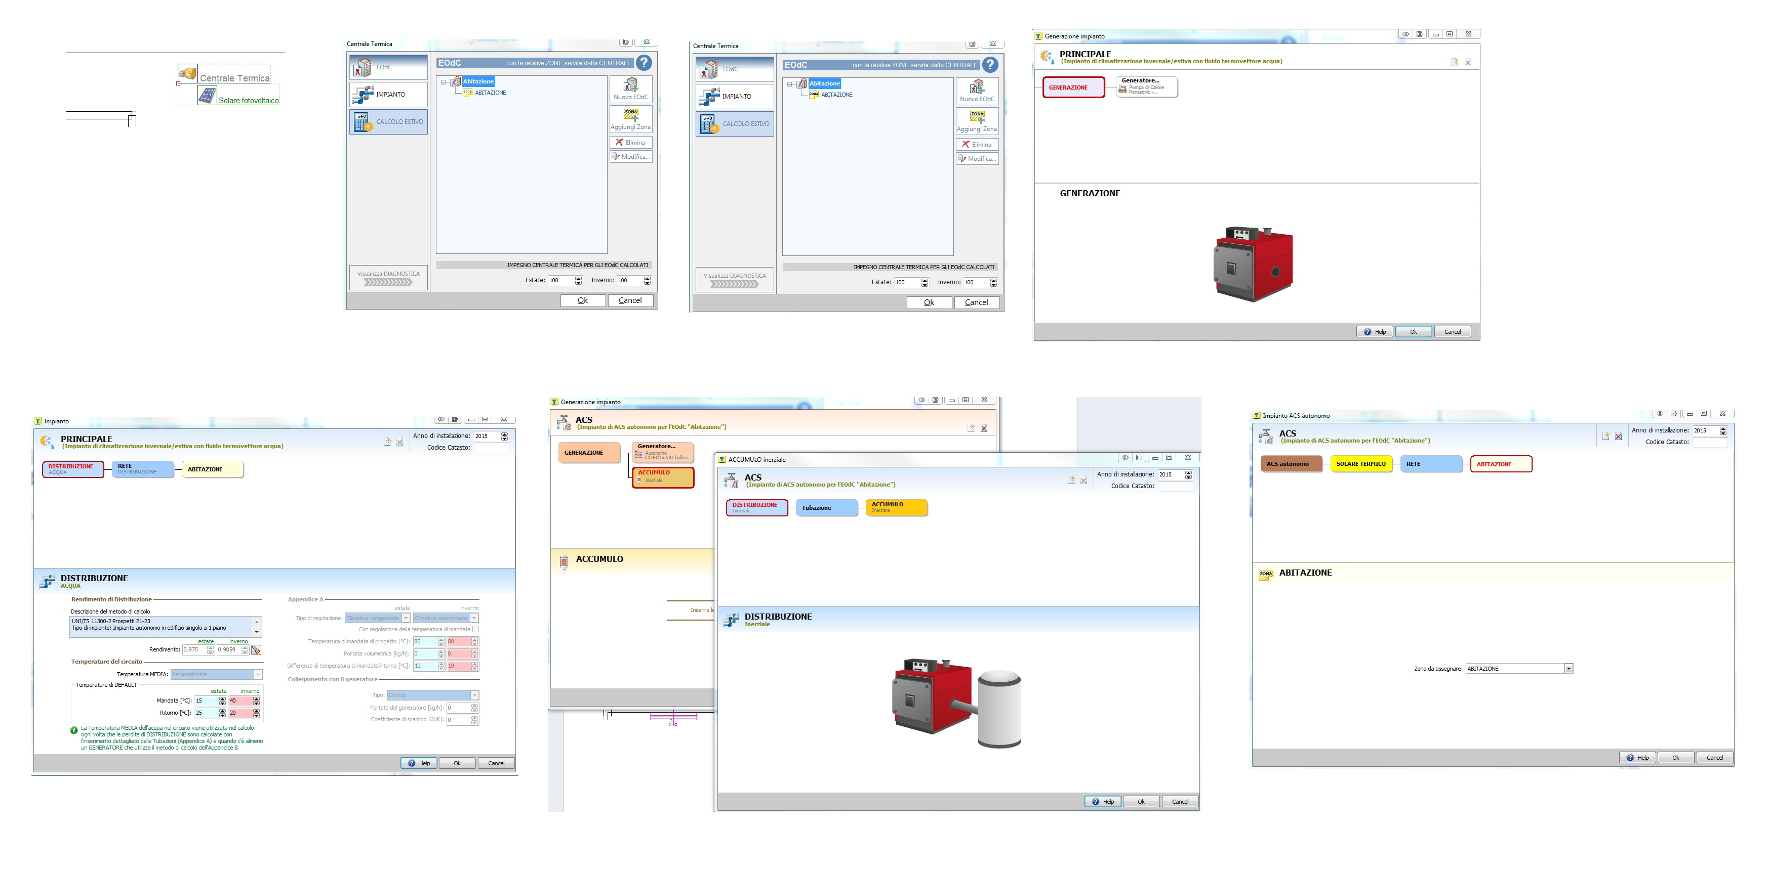This screenshot has width=1767, height=875.
Task: Enable 'Con regolazione della temperatura di mandata' checkbox
Action: (x=475, y=629)
